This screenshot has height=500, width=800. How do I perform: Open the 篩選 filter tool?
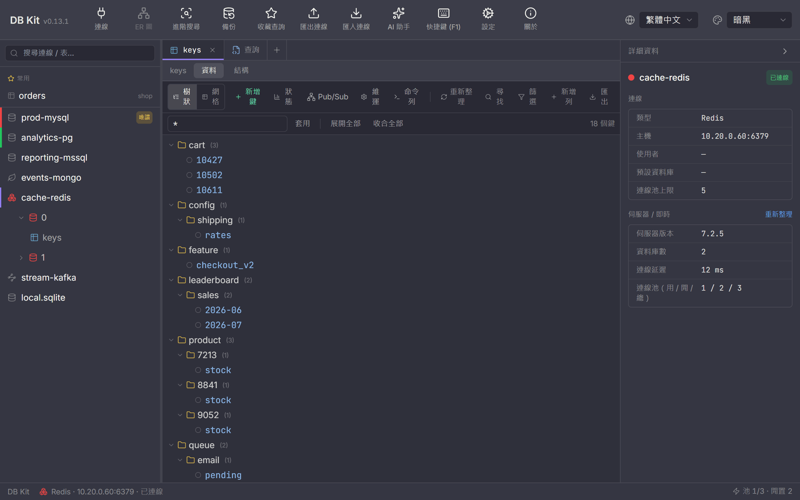click(x=527, y=96)
